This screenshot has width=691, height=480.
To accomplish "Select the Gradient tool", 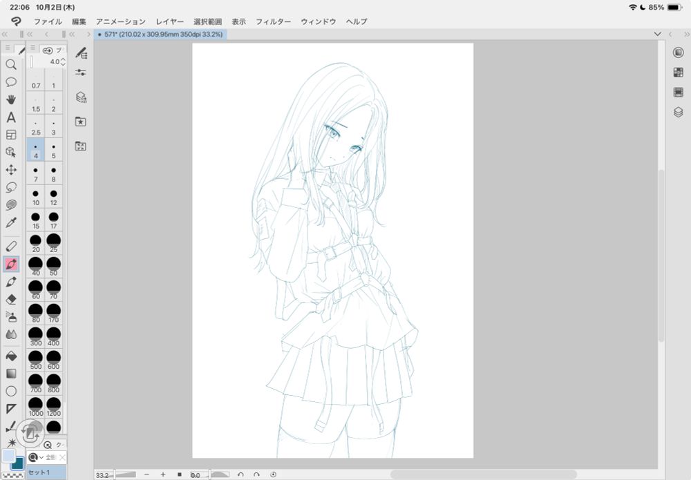I will pos(11,374).
